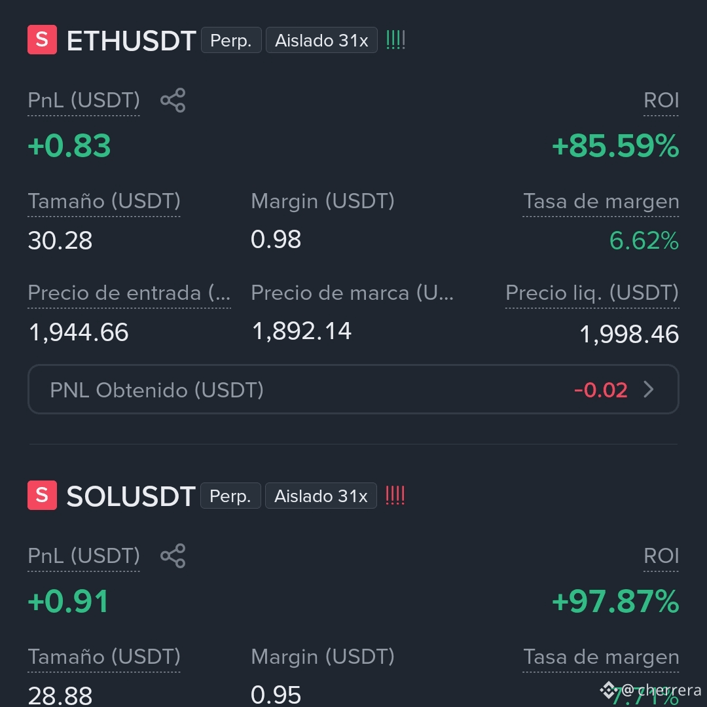
Task: Open the SOLUSDT pair title
Action: click(x=131, y=496)
